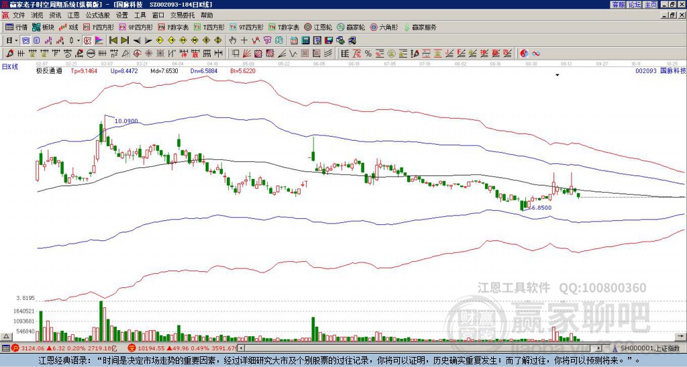Click the K线 toolbar button

pos(68,27)
